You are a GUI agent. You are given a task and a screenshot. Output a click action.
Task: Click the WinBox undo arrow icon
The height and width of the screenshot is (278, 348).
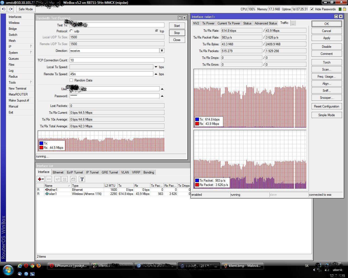4,9
